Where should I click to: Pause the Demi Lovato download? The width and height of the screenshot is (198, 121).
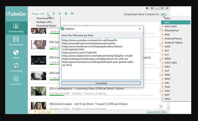[161, 107]
